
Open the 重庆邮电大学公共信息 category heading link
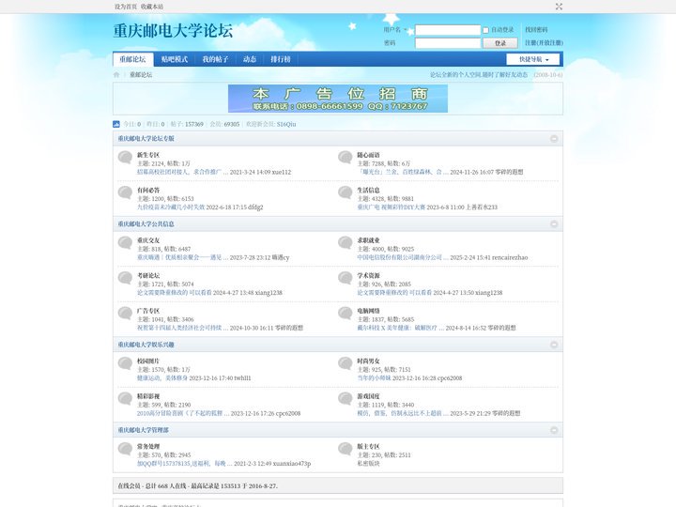tap(146, 224)
